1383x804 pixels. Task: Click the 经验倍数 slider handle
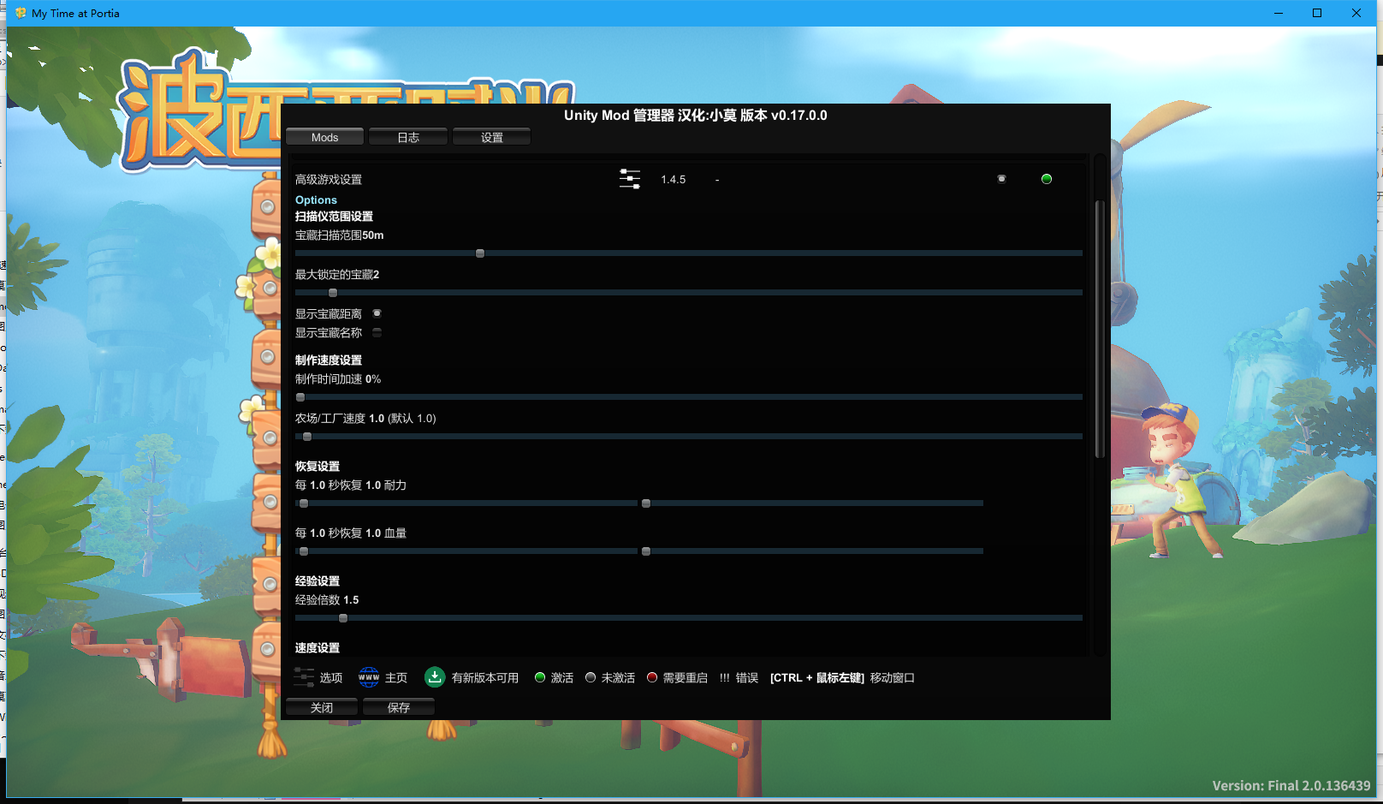(343, 618)
